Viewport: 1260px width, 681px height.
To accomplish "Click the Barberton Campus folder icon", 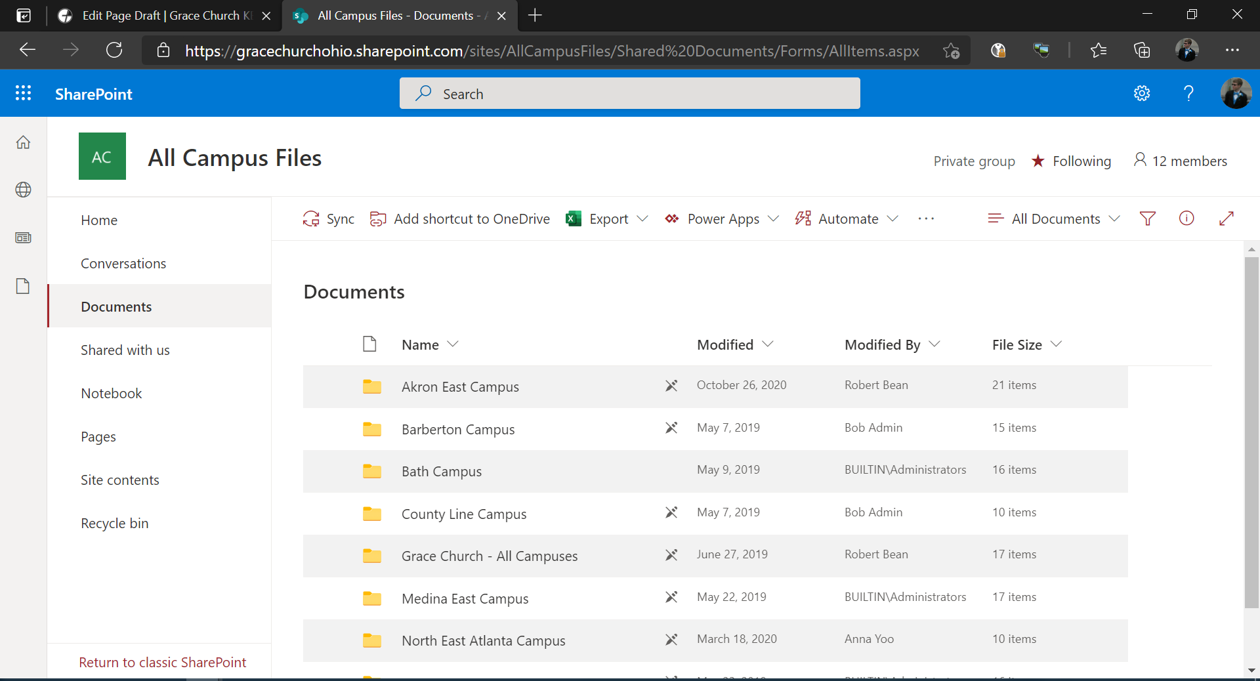I will 372,429.
